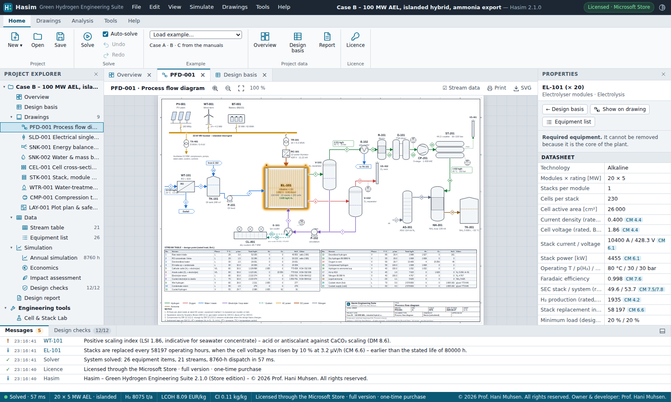Open the Equipment list button
671x402 pixels.
568,122
